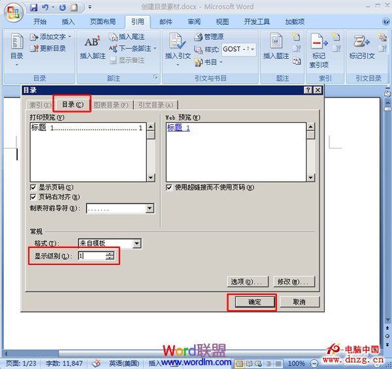
Task: Click 确定 OK button
Action: point(255,302)
